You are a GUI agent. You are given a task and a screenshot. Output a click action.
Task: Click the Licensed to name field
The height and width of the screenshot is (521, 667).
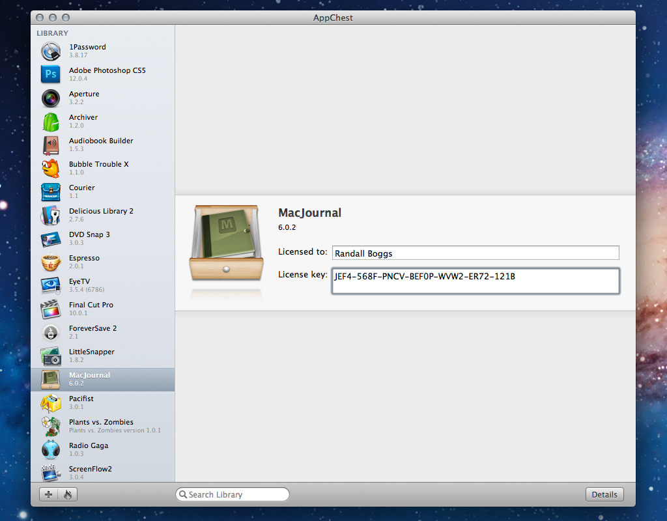pos(475,253)
